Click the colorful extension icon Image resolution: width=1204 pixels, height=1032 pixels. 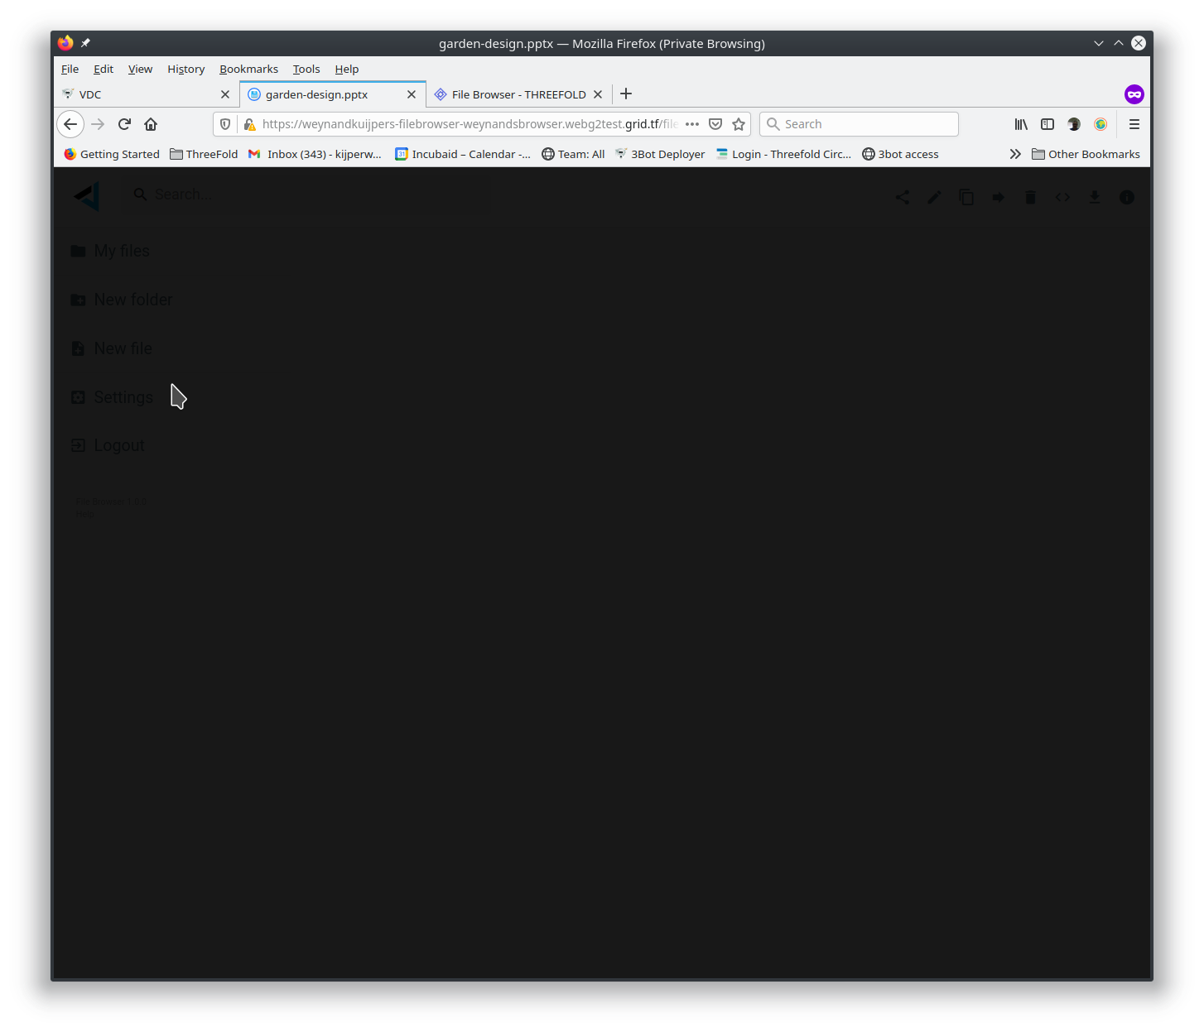click(1100, 124)
